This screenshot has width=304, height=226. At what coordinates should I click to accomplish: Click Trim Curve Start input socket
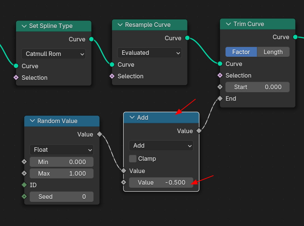(220, 87)
